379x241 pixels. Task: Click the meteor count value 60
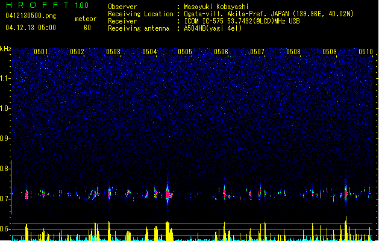87,28
